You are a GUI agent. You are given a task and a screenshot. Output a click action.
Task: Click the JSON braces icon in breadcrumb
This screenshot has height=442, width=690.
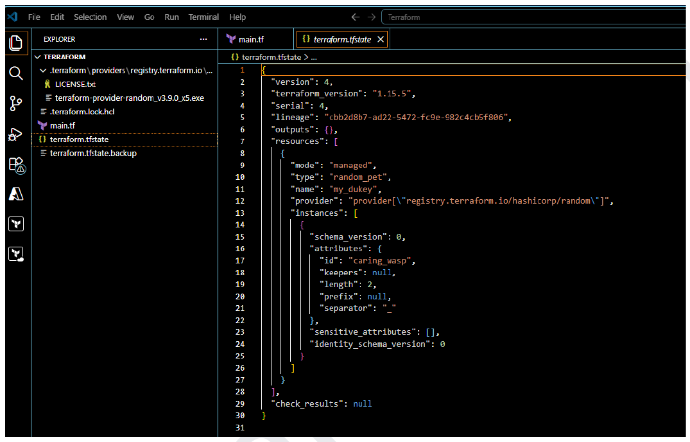click(x=235, y=57)
